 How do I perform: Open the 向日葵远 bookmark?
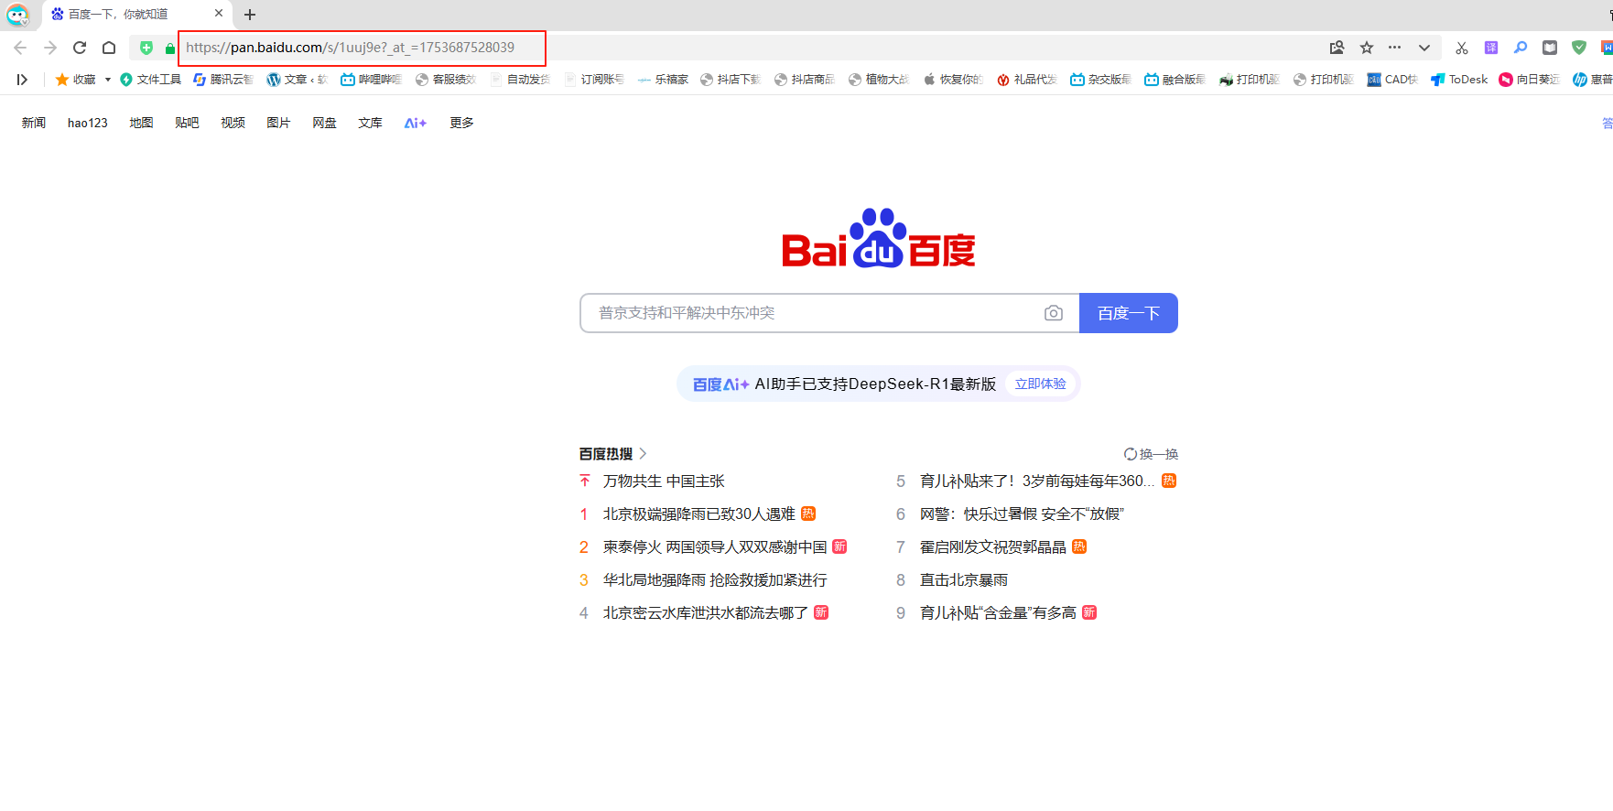1530,80
